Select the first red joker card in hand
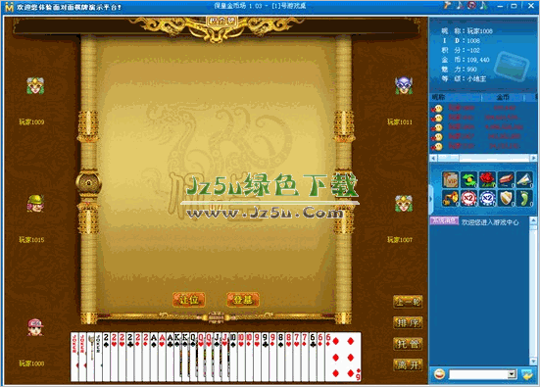Viewport: 540px width, 387px height. 74,357
